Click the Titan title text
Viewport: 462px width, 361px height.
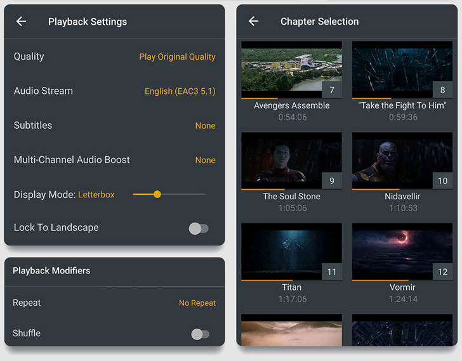coord(292,287)
